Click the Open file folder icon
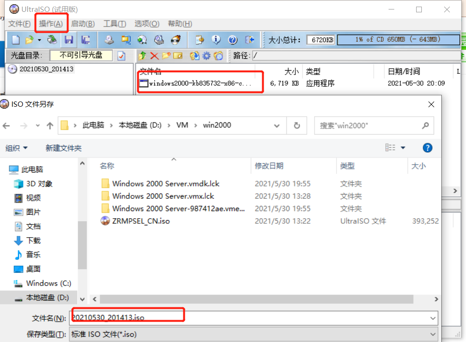This screenshot has height=342, width=466. click(x=29, y=39)
